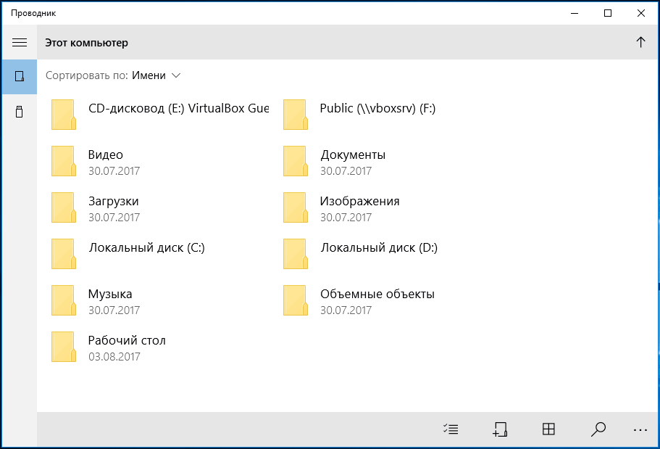Open Локальный диск (D:)
Viewport: 660px width, 449px height.
tap(391, 254)
